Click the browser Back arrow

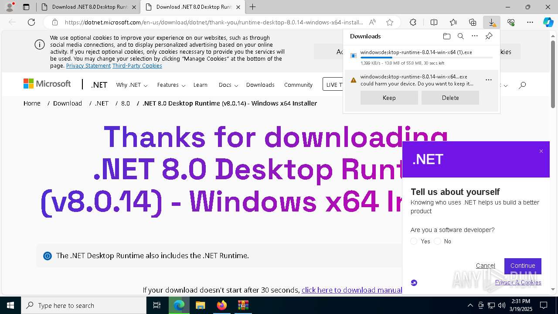[x=12, y=22]
